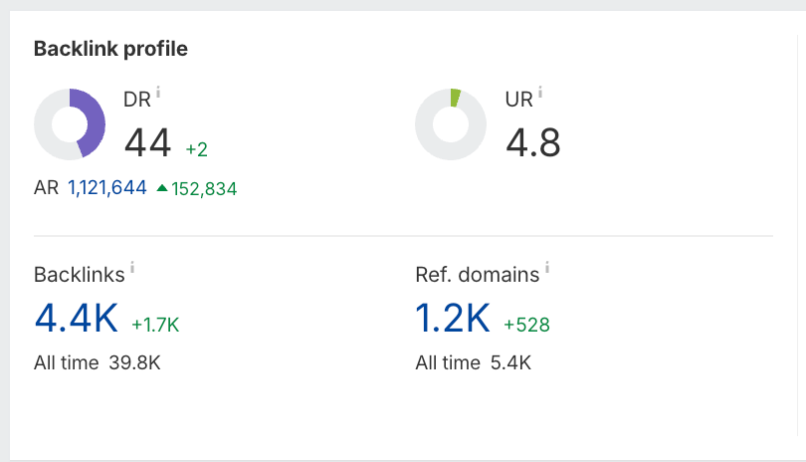Open the 4.4K backlinks count
Viewport: 806px width, 462px height.
coord(76,318)
